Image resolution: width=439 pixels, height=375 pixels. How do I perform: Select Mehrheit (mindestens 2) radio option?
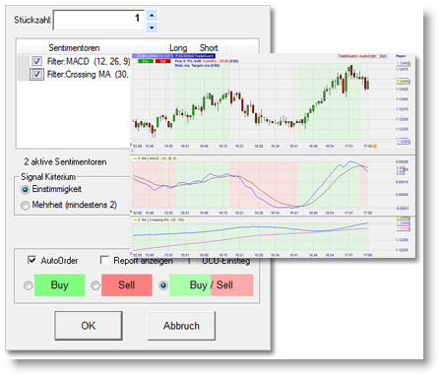click(25, 206)
